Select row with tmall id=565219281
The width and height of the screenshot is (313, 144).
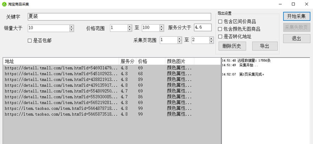click(x=112, y=103)
